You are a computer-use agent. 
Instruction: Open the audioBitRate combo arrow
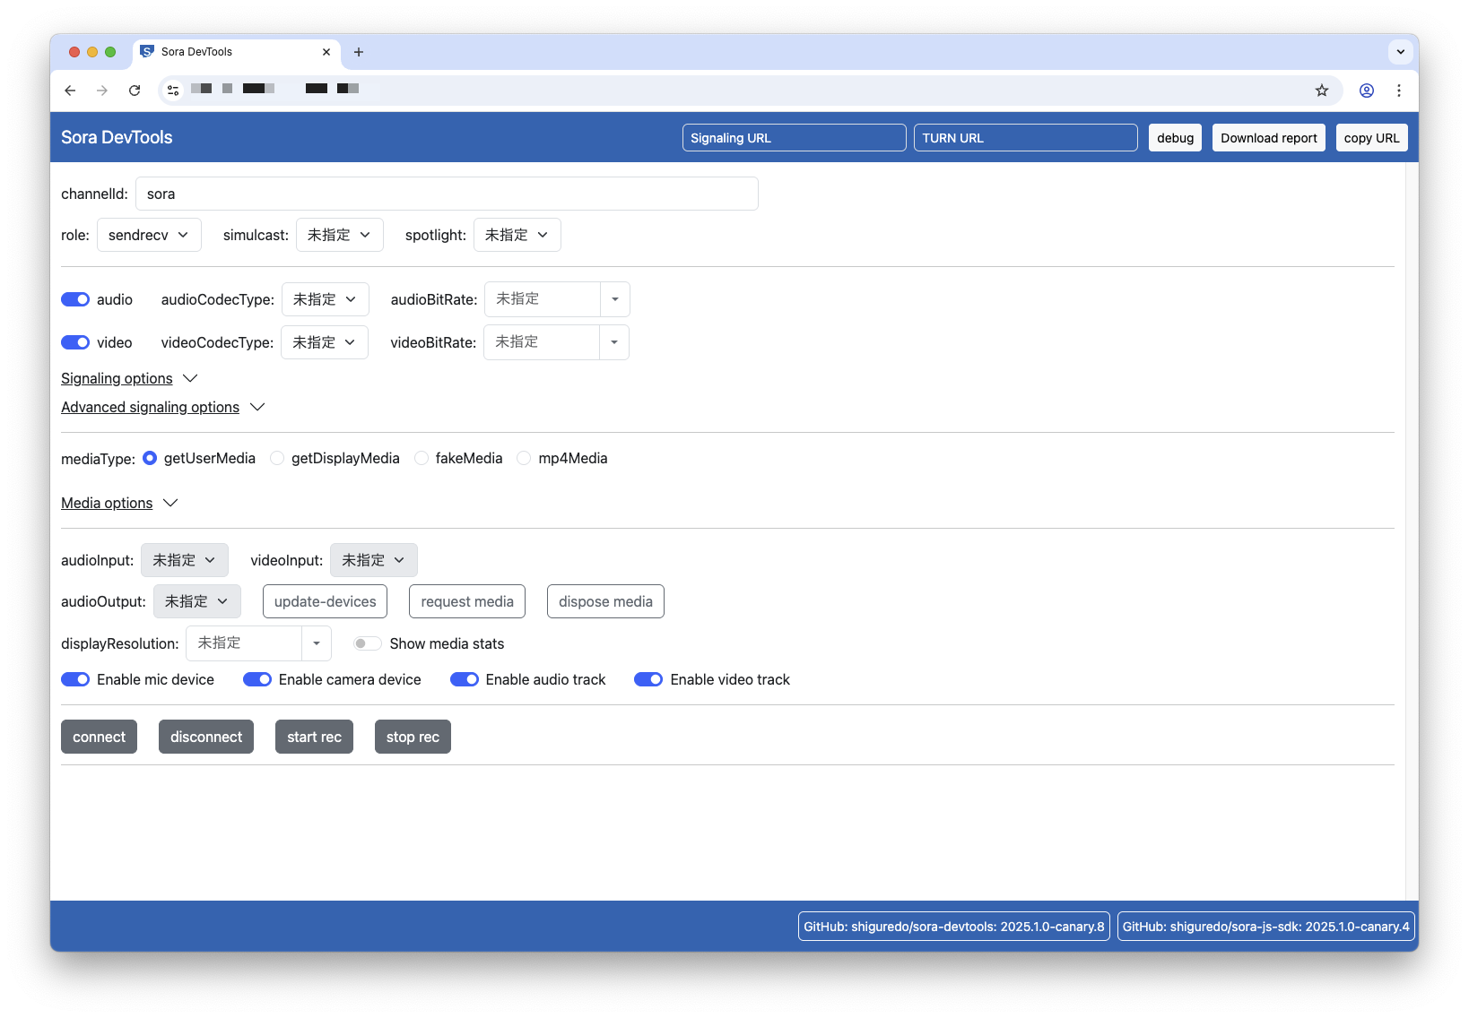[615, 299]
